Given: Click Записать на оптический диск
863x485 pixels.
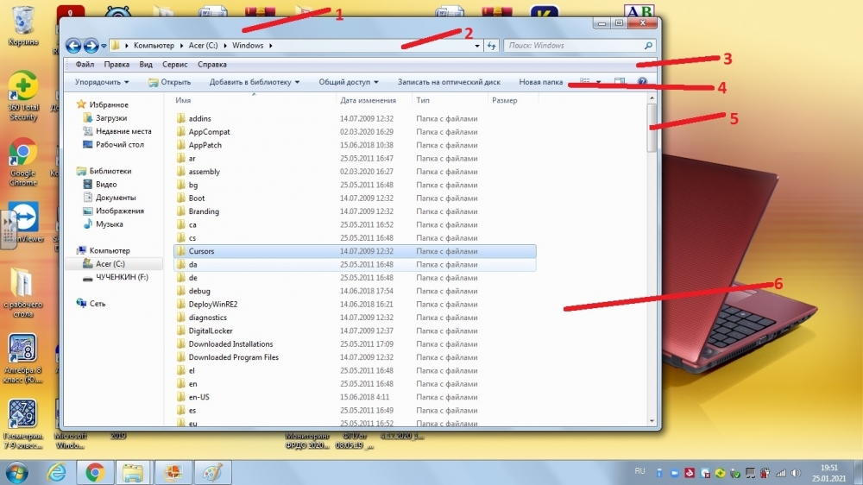Looking at the screenshot, I should [x=449, y=82].
